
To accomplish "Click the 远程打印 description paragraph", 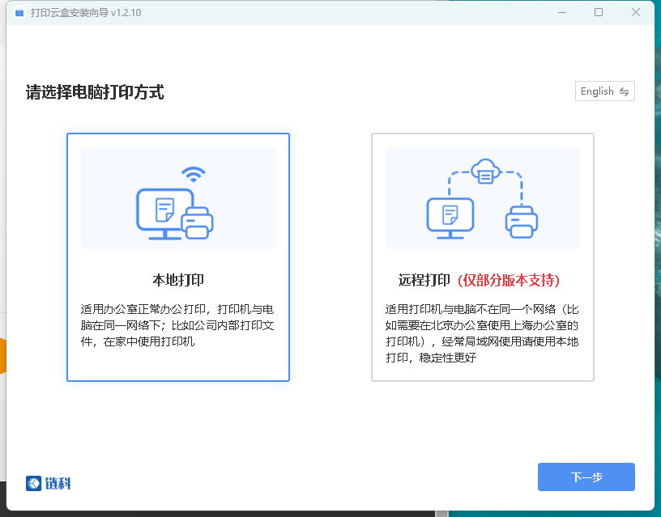I will pos(482,333).
